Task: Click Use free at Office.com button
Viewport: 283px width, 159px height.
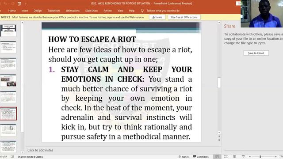Action: pos(184,17)
